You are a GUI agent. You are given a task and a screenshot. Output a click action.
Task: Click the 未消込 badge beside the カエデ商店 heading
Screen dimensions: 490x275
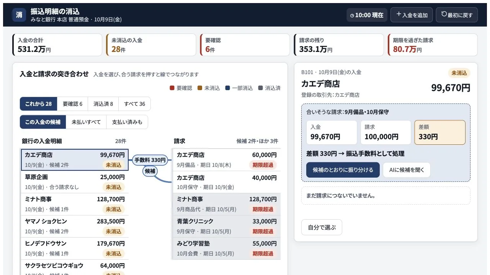click(x=459, y=73)
